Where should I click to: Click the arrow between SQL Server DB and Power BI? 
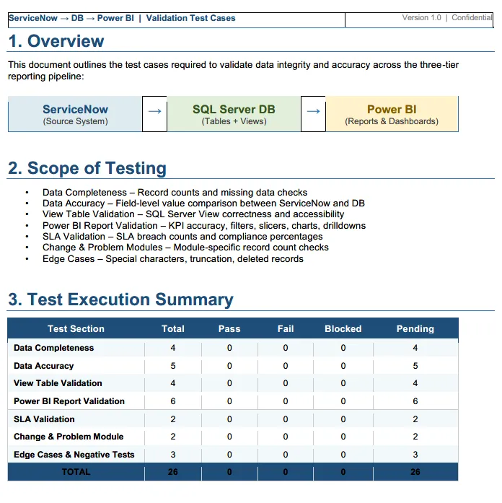313,111
